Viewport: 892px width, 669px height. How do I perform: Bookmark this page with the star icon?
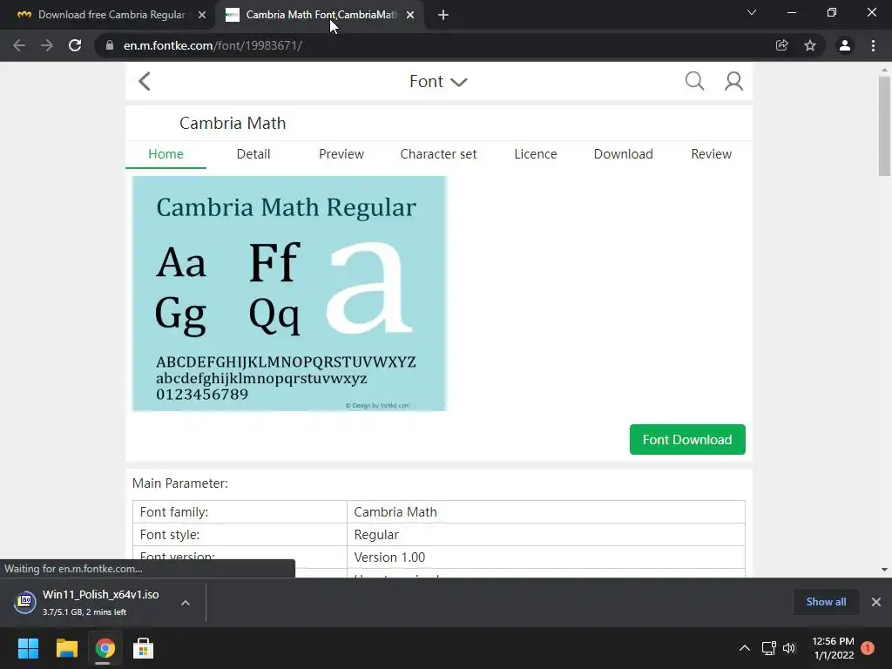click(x=810, y=45)
